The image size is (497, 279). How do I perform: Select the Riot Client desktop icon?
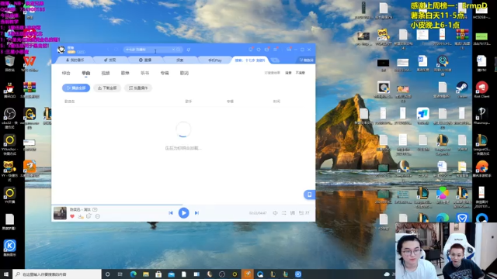point(481,90)
